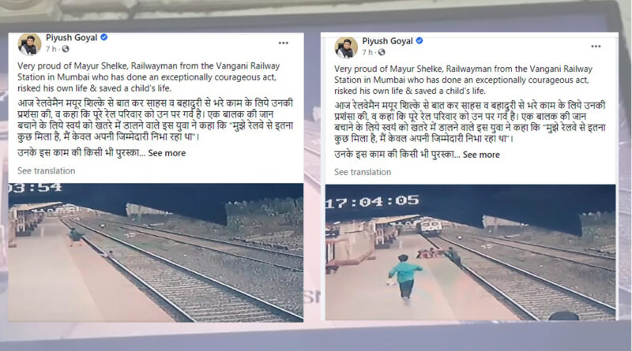
Task: Click the public globe icon in the left post
Action: click(x=66, y=49)
